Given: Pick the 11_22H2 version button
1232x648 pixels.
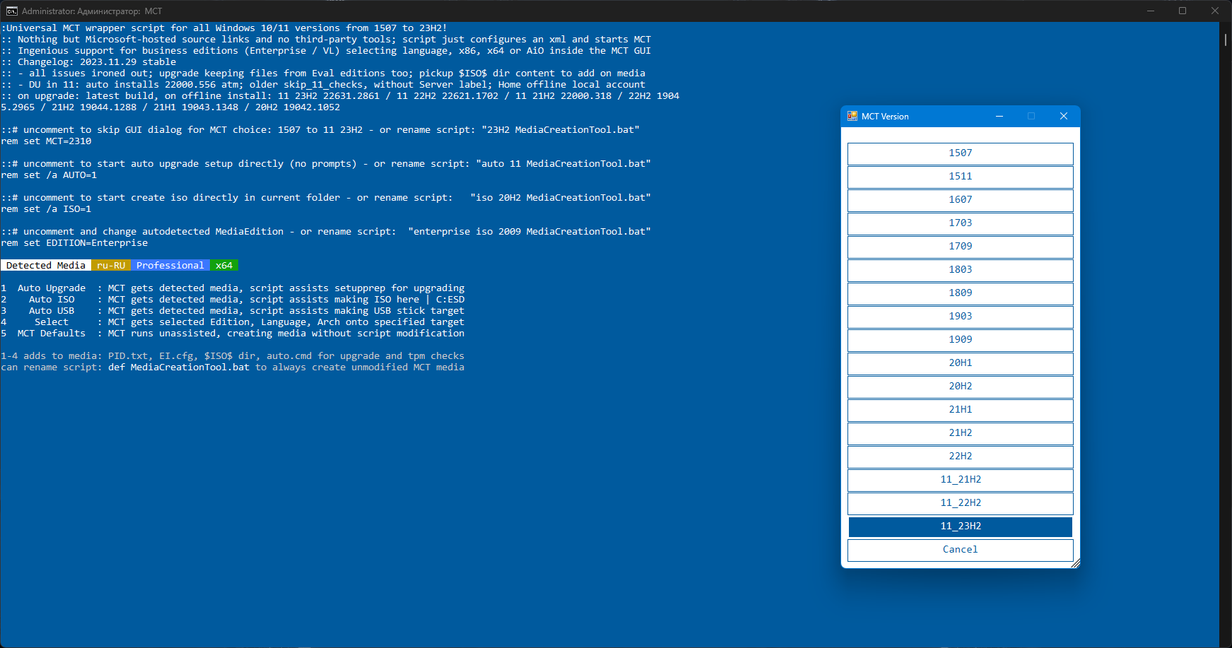Looking at the screenshot, I should [960, 503].
